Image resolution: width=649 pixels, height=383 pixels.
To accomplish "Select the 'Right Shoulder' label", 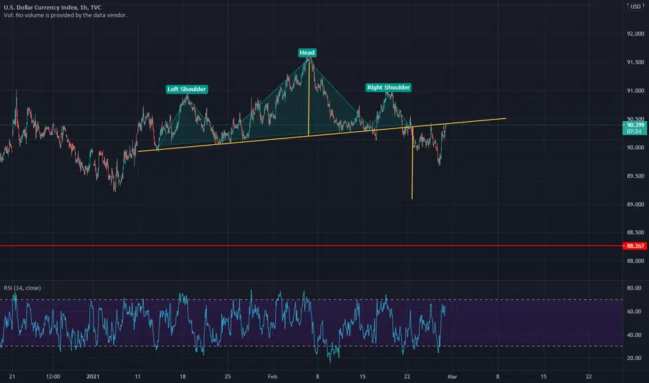I will (x=389, y=87).
